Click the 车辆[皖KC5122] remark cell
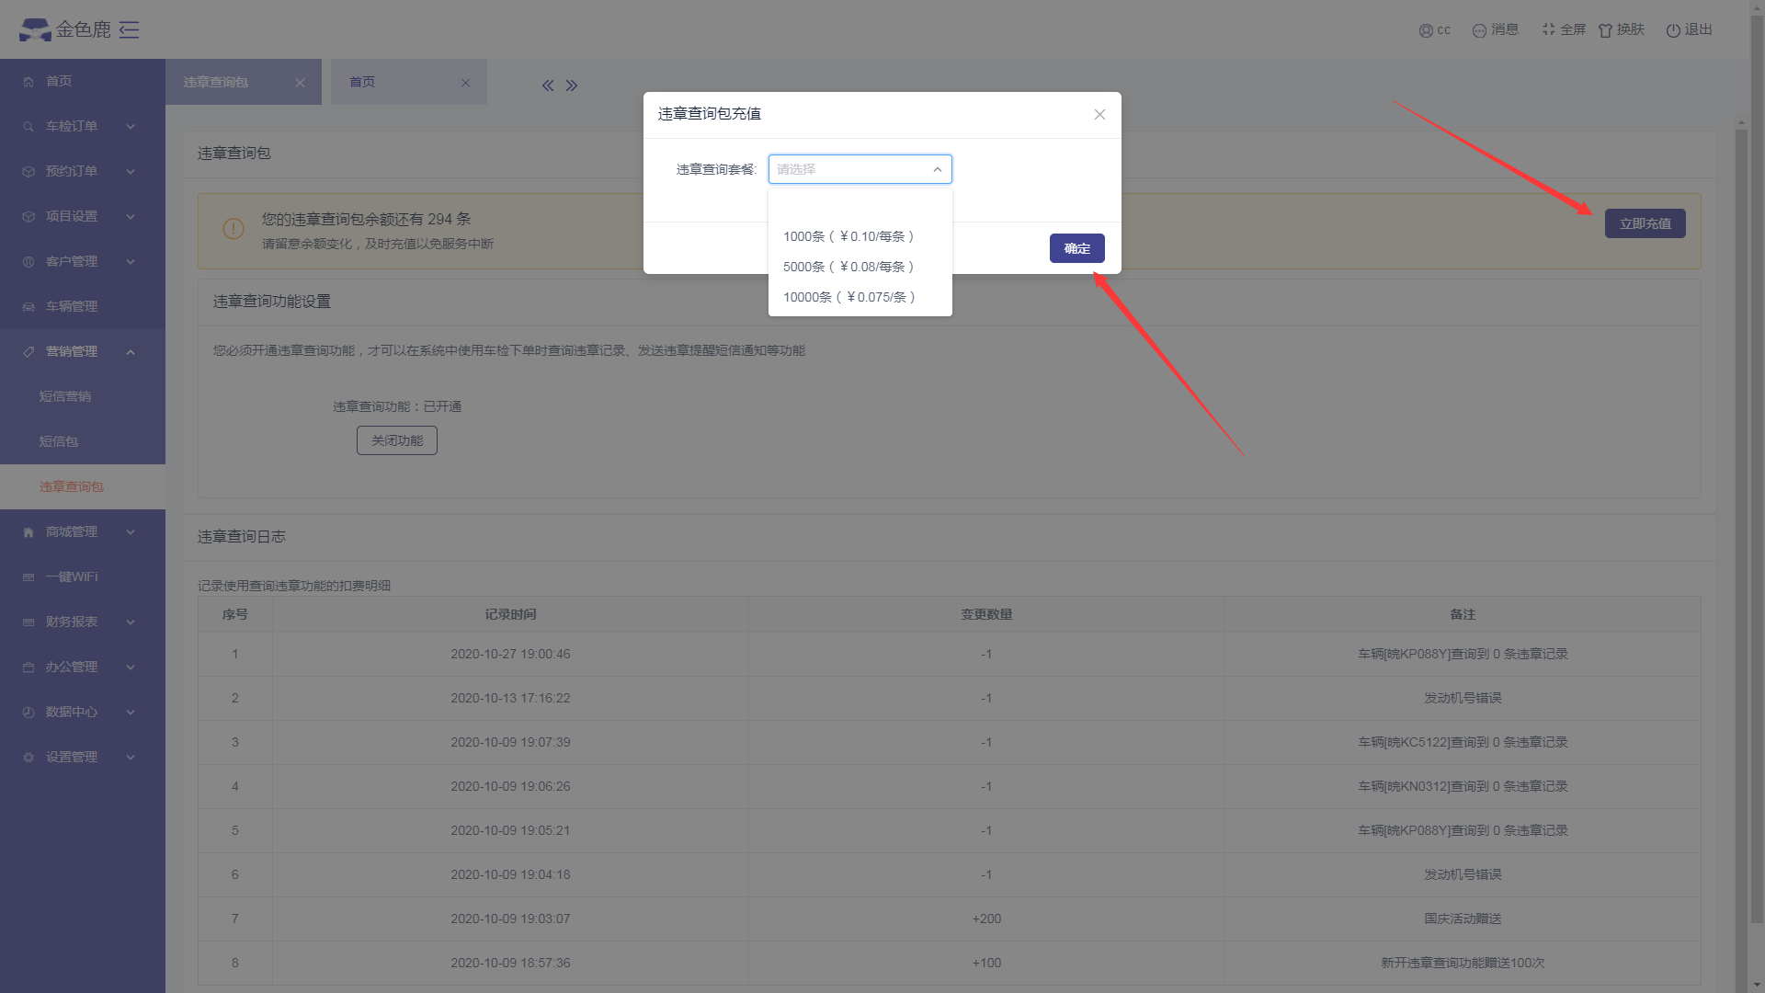The image size is (1765, 993). tap(1463, 742)
